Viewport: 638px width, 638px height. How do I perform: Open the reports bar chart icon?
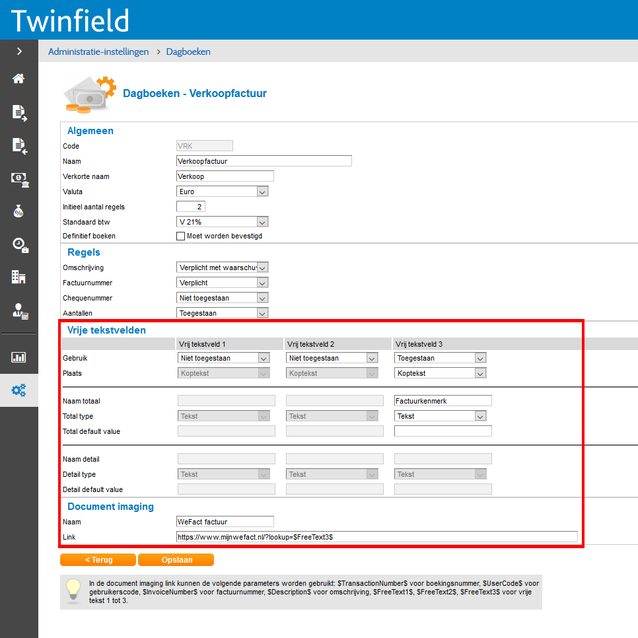(x=19, y=357)
